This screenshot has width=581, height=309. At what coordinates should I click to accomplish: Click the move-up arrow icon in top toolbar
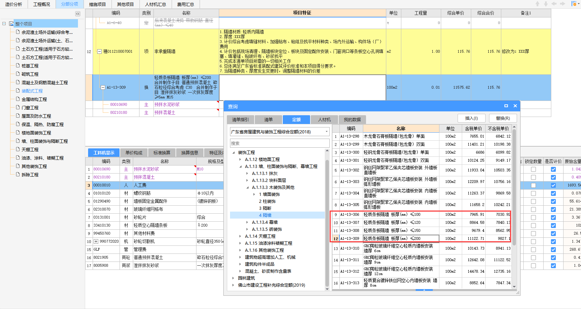click(x=538, y=4)
